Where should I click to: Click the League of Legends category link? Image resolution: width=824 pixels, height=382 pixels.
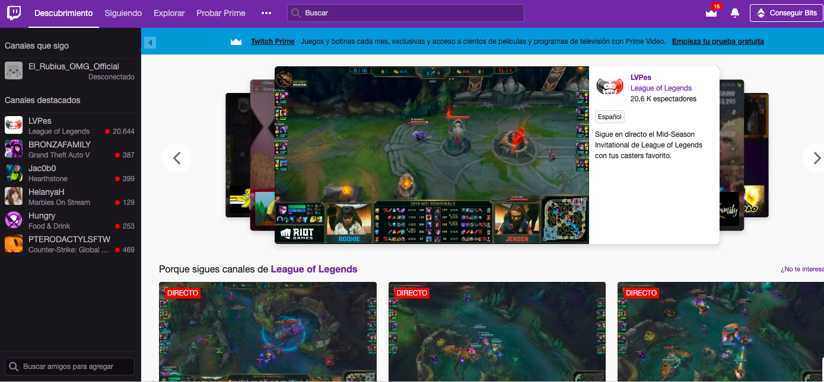pos(314,269)
